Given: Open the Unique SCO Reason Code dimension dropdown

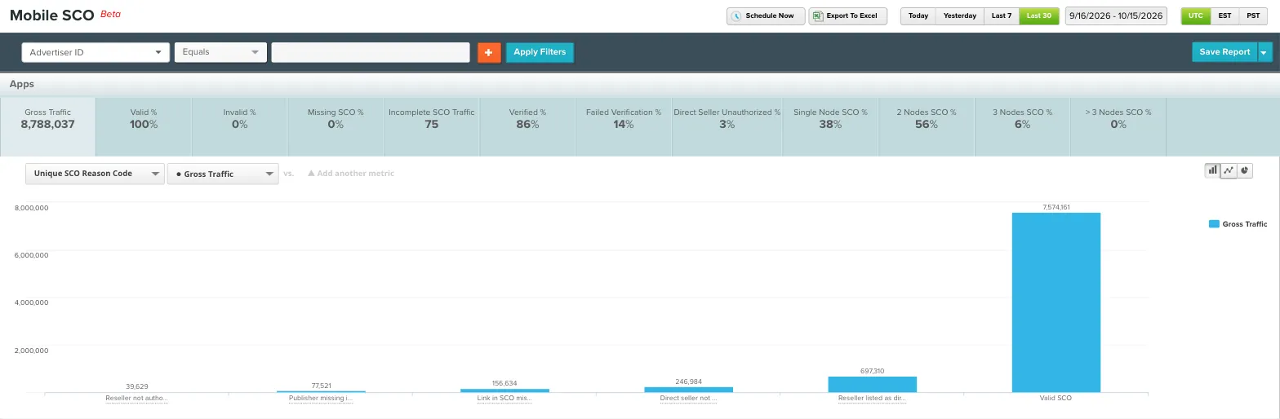Looking at the screenshot, I should click(x=95, y=174).
